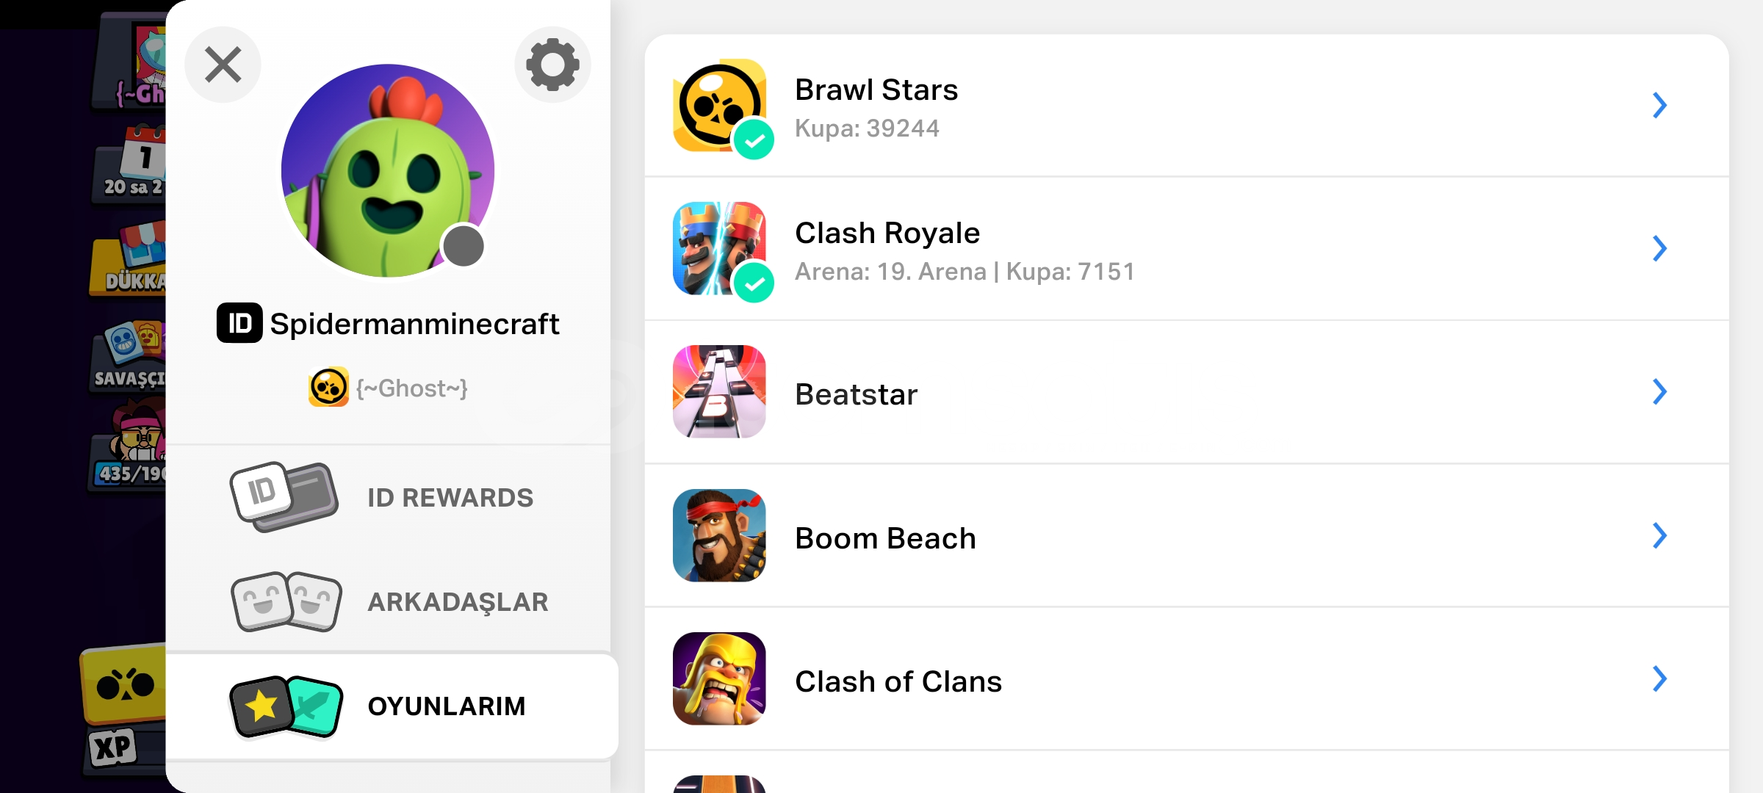The height and width of the screenshot is (793, 1763).
Task: Click the gray online status dot
Action: (463, 246)
